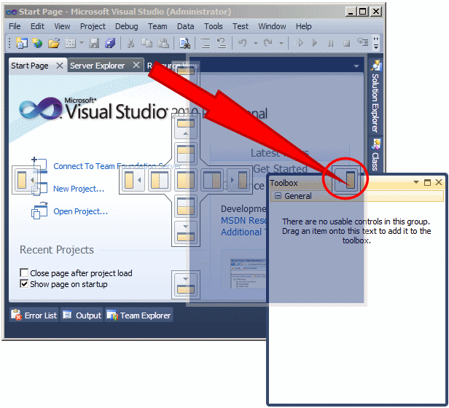This screenshot has height=408, width=449.
Task: Open the toolbar overflow options chevron
Action: [376, 43]
